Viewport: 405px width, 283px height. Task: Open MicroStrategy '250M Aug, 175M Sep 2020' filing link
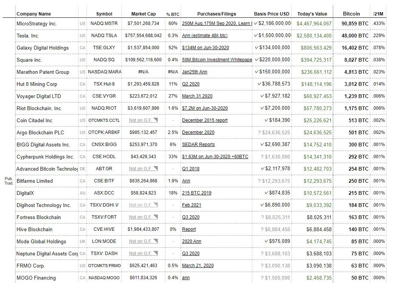[217, 23]
